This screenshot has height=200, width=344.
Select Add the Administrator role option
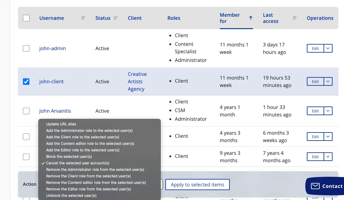pyautogui.click(x=99, y=130)
